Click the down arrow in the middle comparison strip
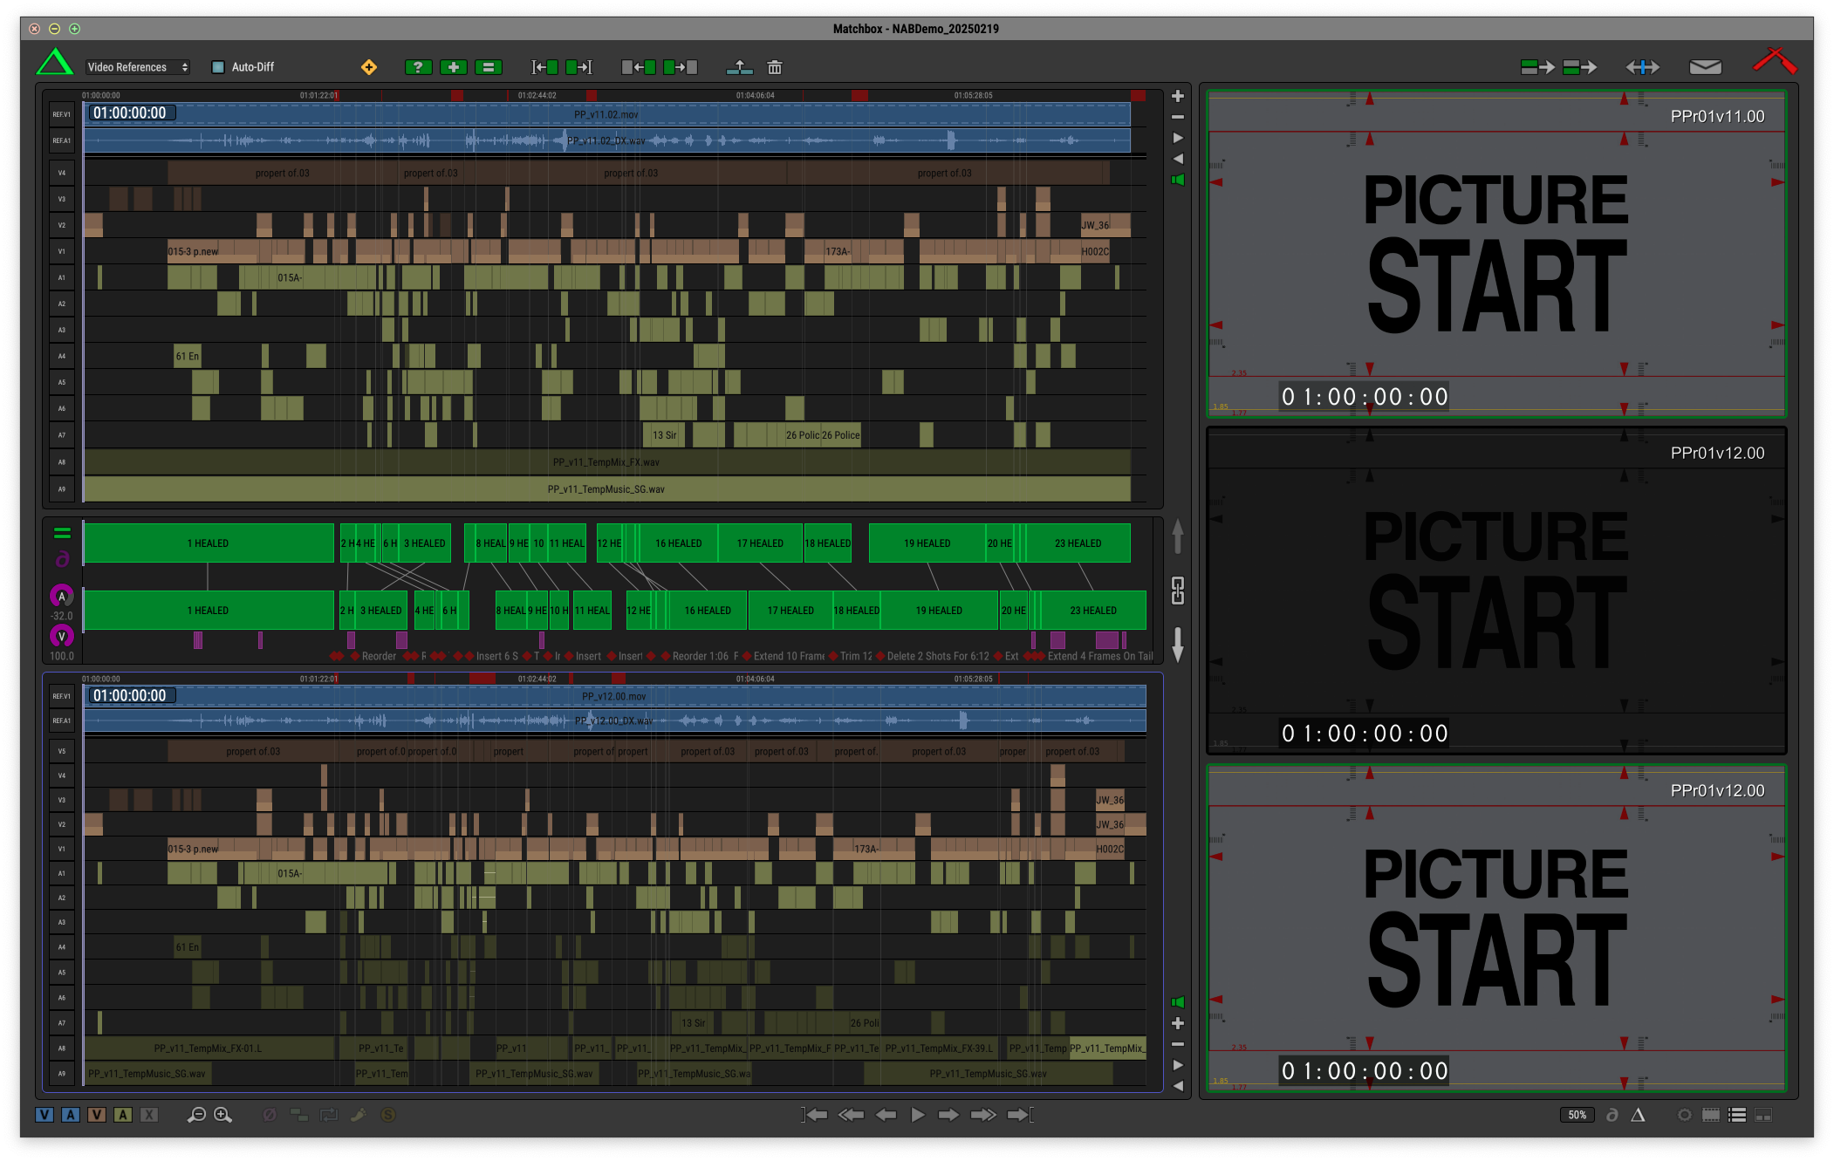The height and width of the screenshot is (1161, 1834). [x=1178, y=645]
